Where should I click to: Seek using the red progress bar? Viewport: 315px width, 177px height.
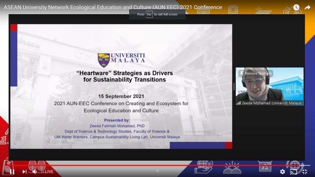tap(157, 165)
